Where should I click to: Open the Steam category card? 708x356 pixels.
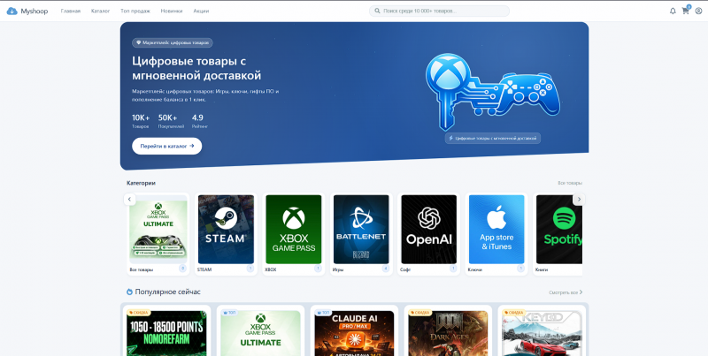[x=226, y=234]
